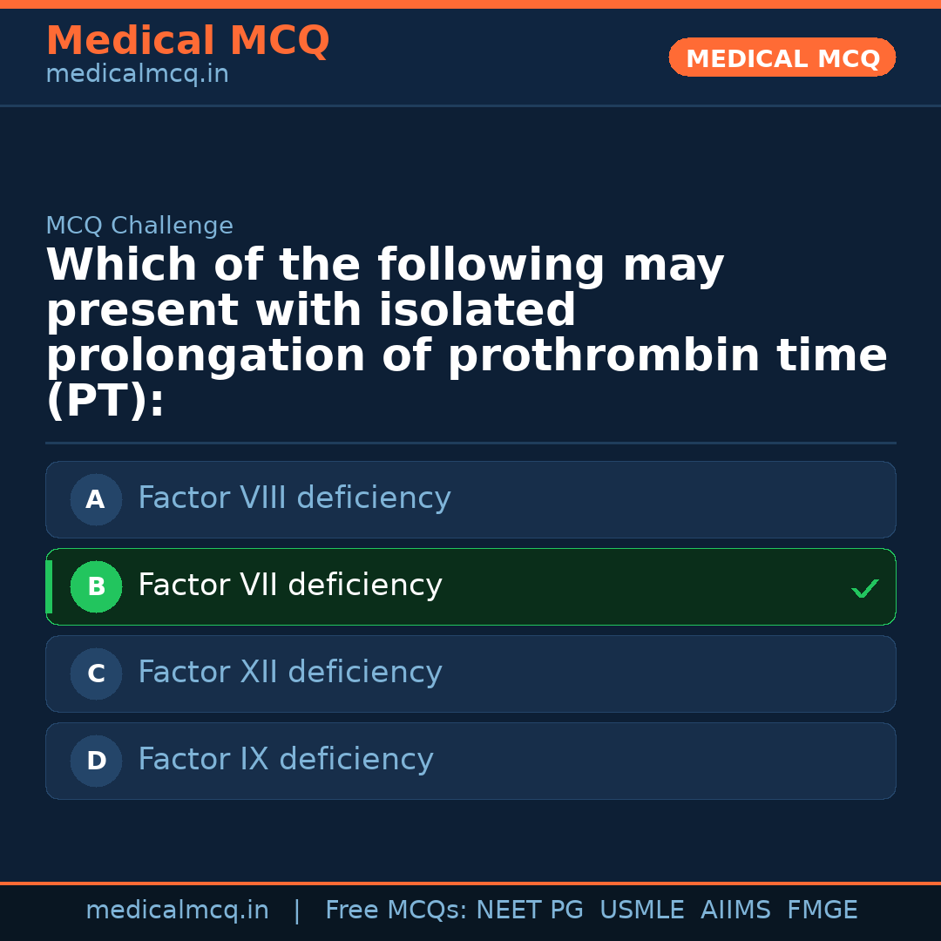Click the MCQ Challenge label

[139, 227]
